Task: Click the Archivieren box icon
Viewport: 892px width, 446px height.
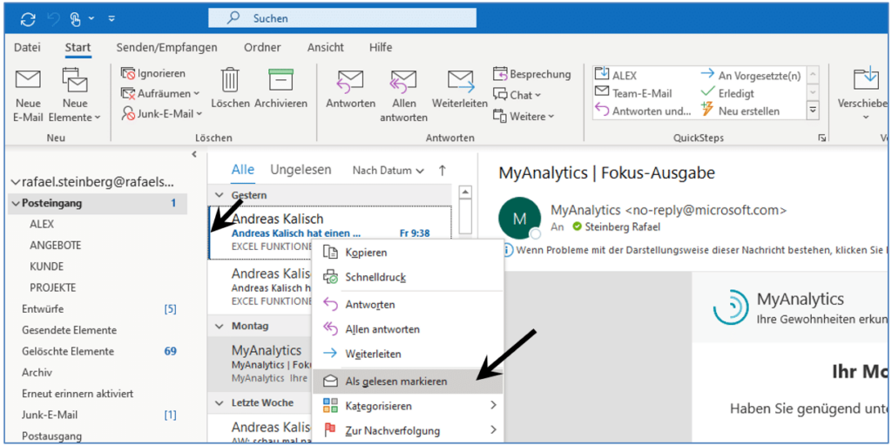Action: click(280, 80)
